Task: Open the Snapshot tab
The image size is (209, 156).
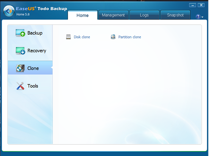Action: (x=175, y=15)
